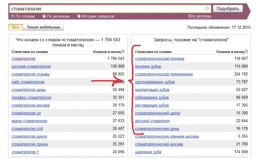Click the value '324 192' for стоматологическая поликлиника
Image resolution: width=257 pixels, height=158 pixels.
click(x=241, y=74)
